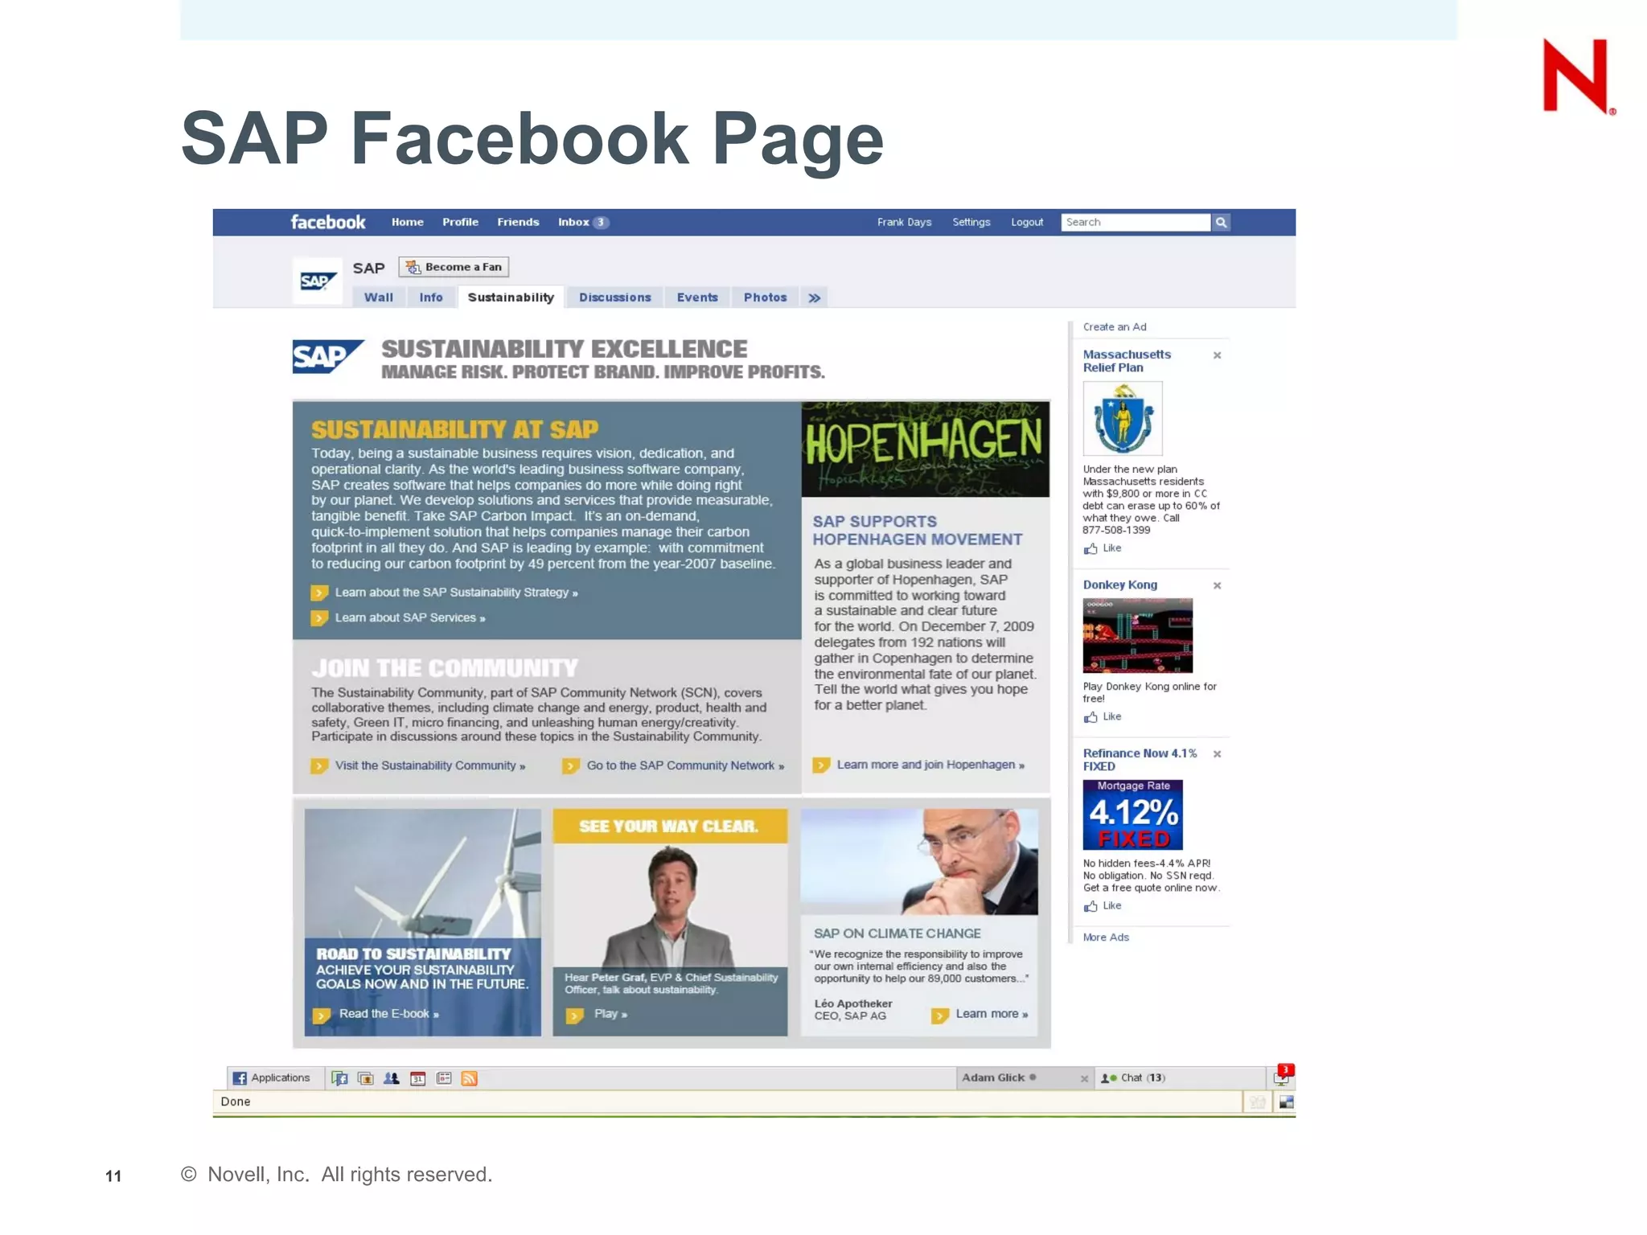Click the Donkey Kong game screenshot image

point(1137,635)
